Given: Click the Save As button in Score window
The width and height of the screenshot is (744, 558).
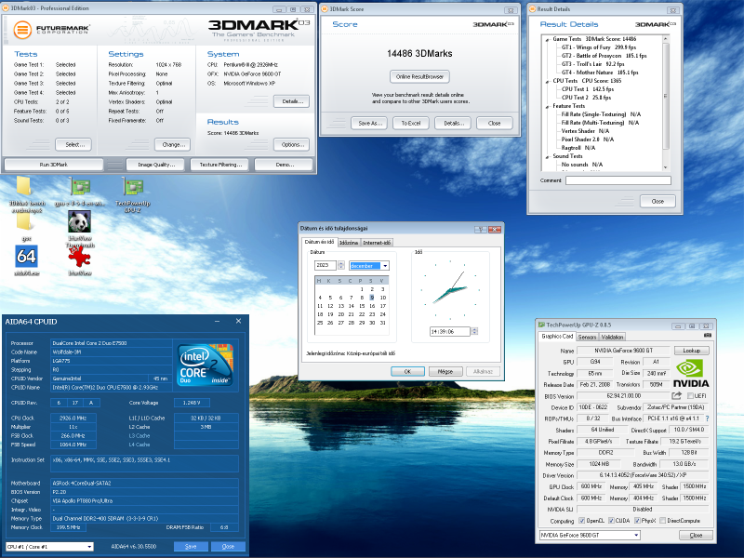Looking at the screenshot, I should tap(369, 123).
